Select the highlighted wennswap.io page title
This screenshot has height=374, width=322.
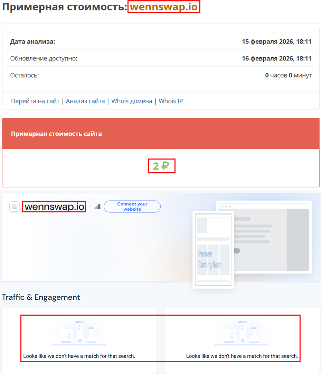[164, 7]
